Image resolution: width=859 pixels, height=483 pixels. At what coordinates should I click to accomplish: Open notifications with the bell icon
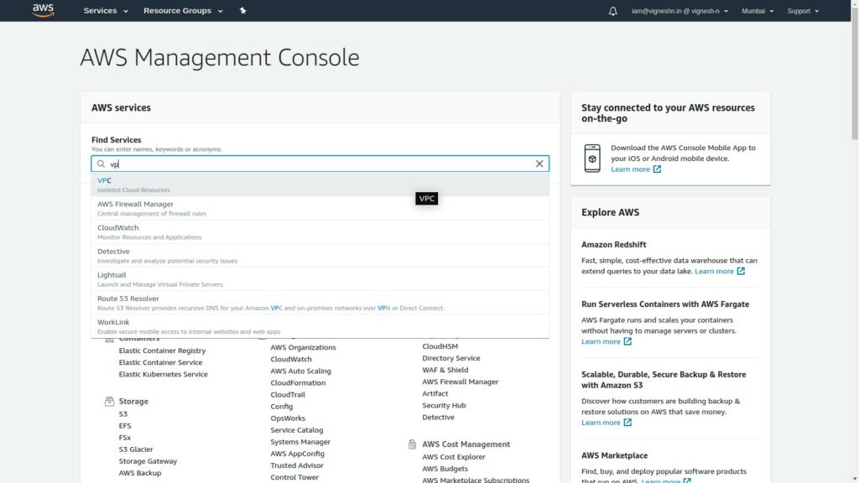pos(612,11)
